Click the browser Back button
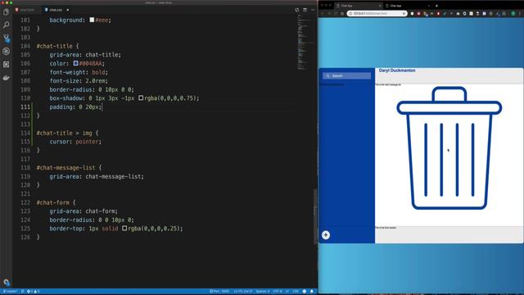This screenshot has height=295, width=524. point(323,14)
